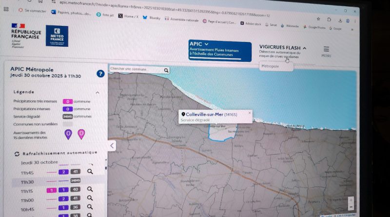The image size is (390, 217).
Task: Click the grey 41 badge on 11h00 row
Action: pyautogui.click(x=76, y=198)
